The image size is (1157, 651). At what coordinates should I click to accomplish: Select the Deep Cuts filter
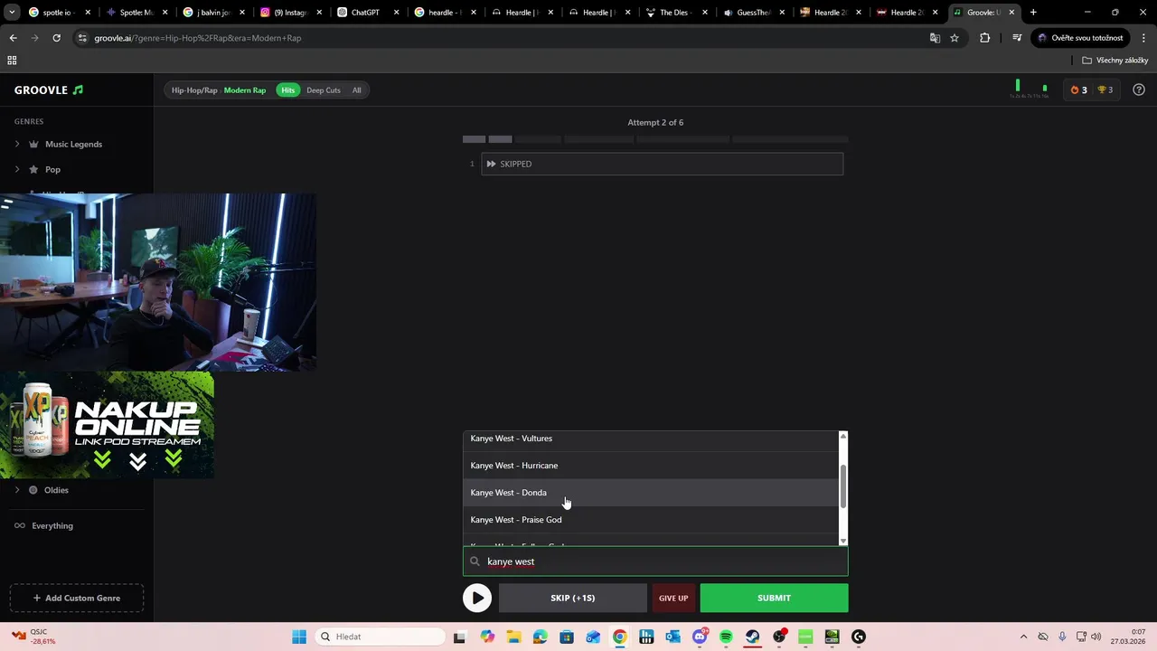324,90
